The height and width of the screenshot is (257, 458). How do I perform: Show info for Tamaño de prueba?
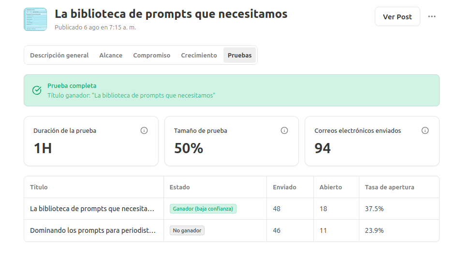click(x=284, y=130)
